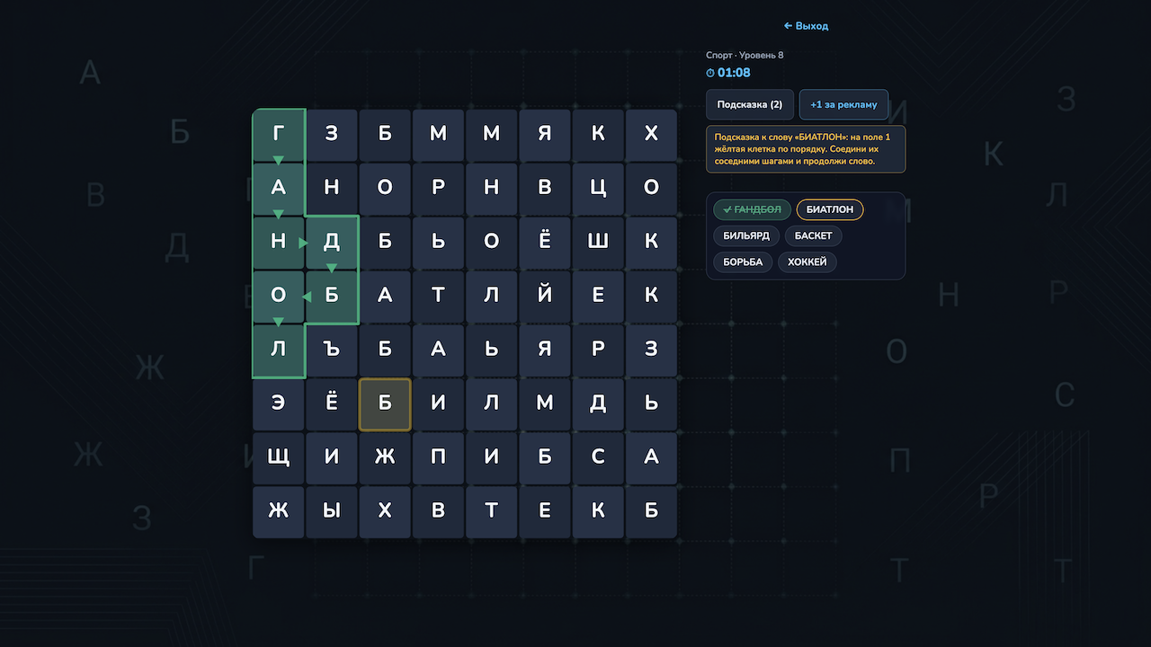
Task: Select the БАСКЕТ word chip
Action: click(x=813, y=235)
